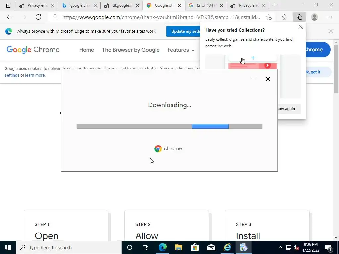Click the page vertical scrollbar thumb
The width and height of the screenshot is (339, 254).
[x=336, y=69]
